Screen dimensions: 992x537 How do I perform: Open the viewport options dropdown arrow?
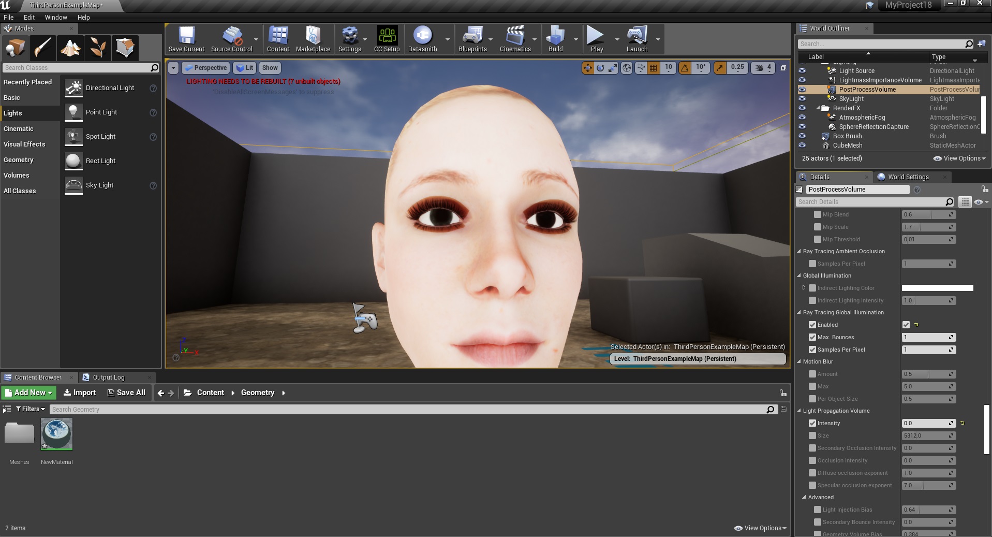173,68
